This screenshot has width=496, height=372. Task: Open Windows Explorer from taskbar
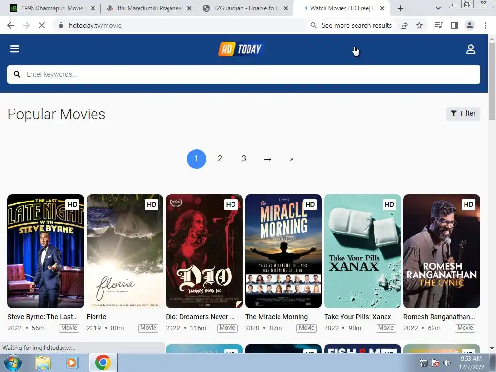(43, 363)
